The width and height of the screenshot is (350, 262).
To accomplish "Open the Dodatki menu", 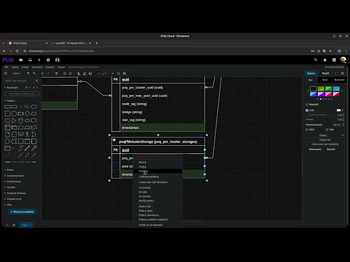I will pyautogui.click(x=50, y=67).
